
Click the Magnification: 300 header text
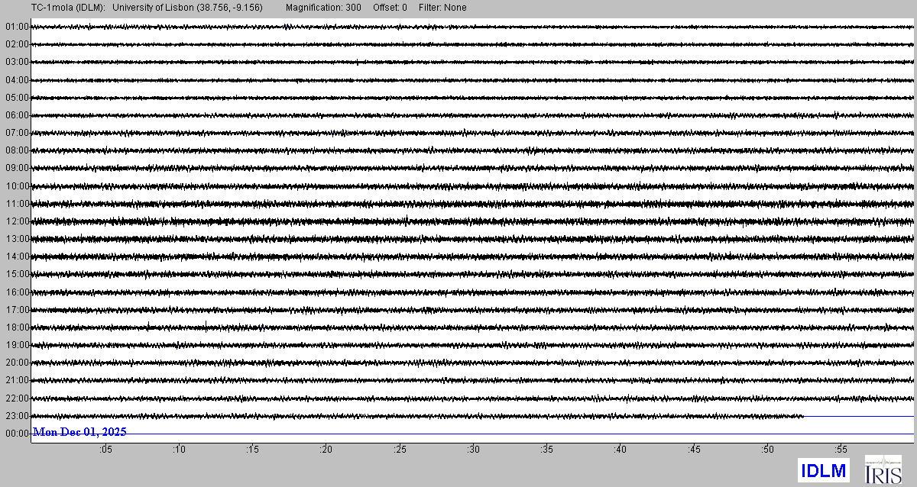tap(323, 8)
